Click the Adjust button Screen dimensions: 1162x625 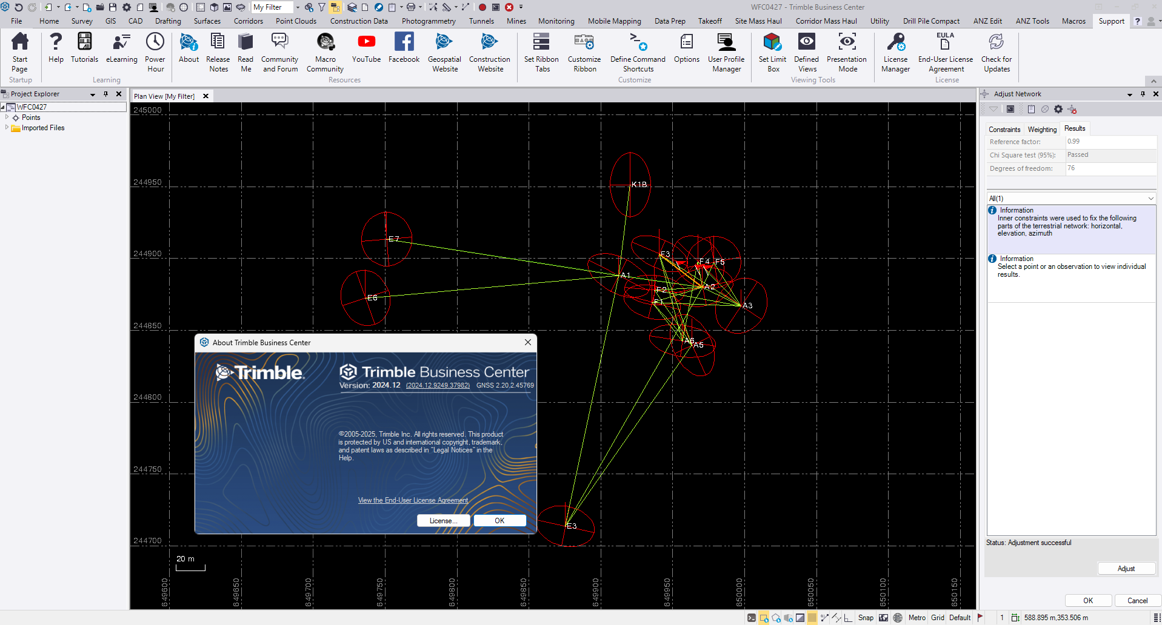click(1126, 569)
